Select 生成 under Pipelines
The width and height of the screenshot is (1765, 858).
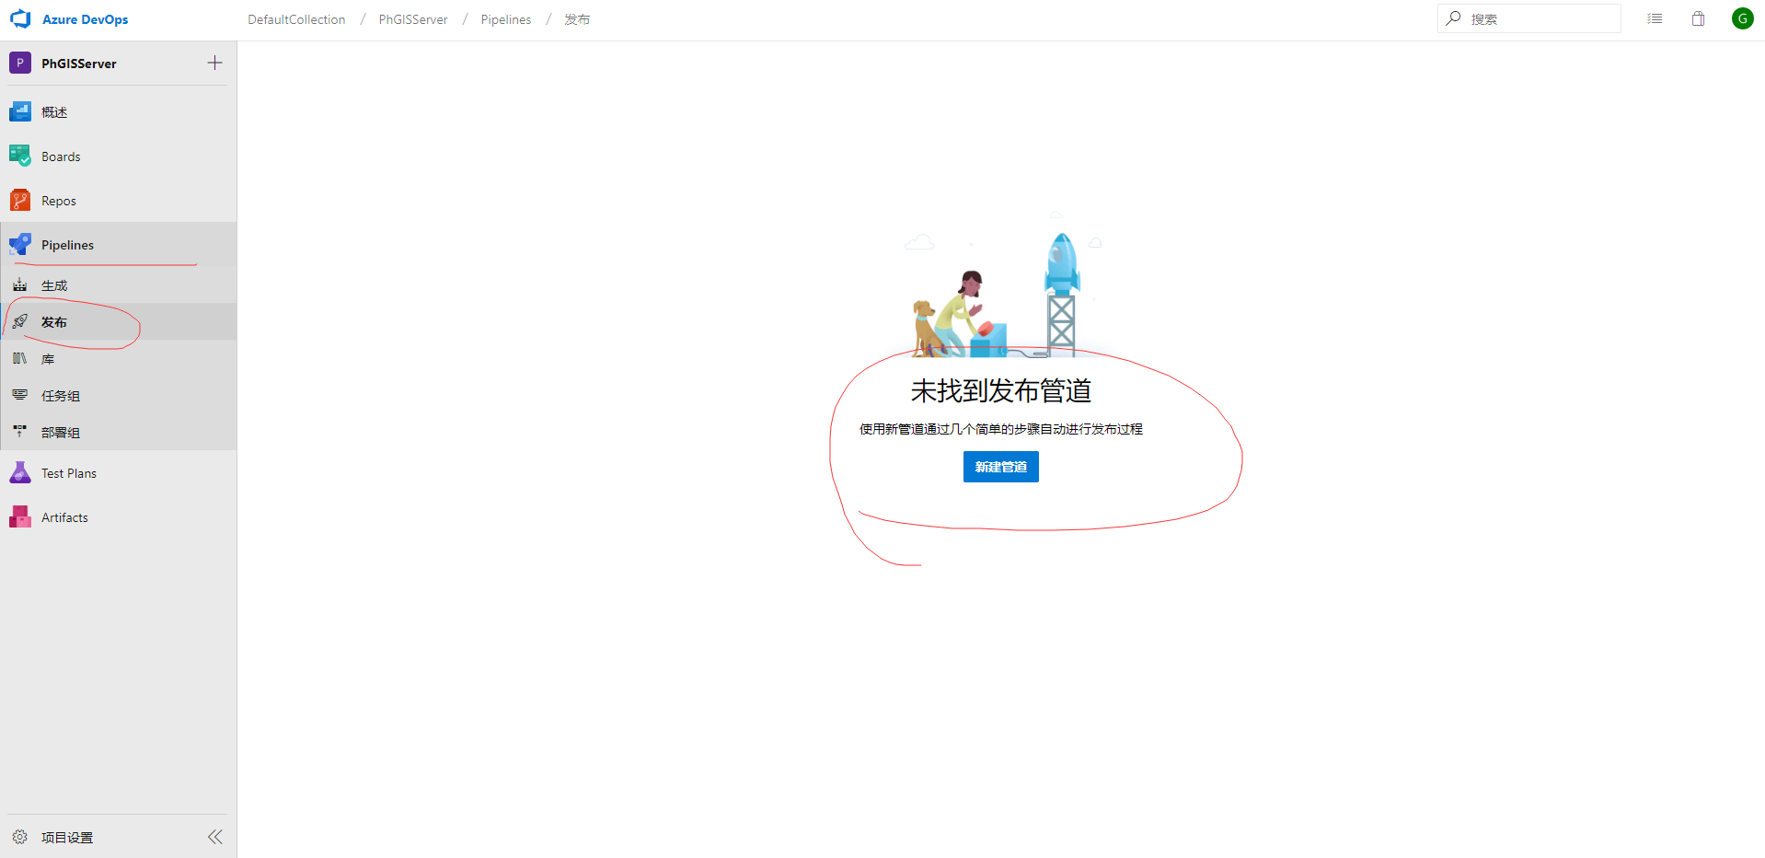pyautogui.click(x=54, y=285)
